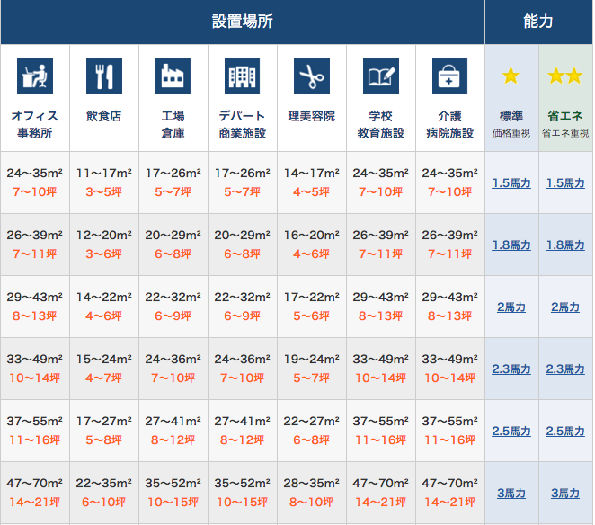Select the 12〜20m² restaurant cell
Screen dimensions: 595x525
[x=104, y=245]
